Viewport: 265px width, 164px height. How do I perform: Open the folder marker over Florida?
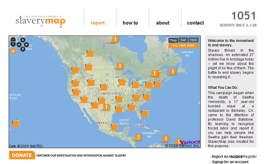(144, 113)
